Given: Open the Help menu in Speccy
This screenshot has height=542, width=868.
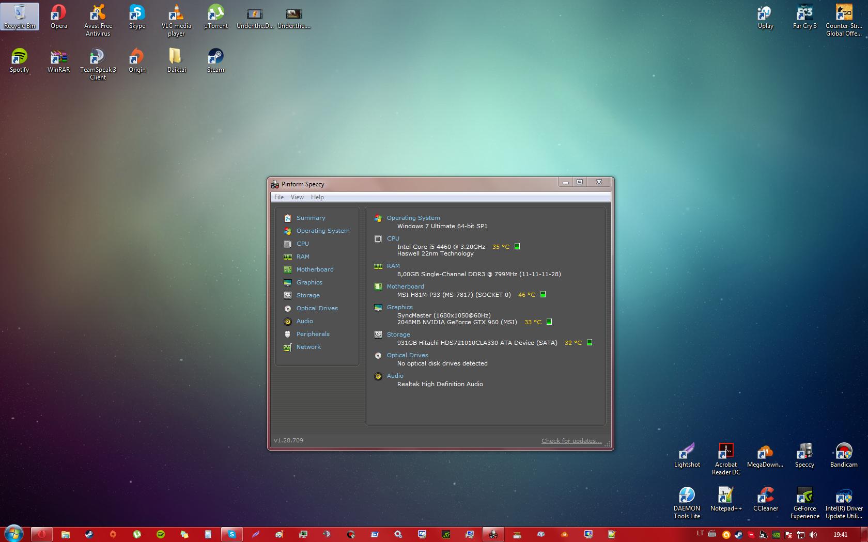Looking at the screenshot, I should pyautogui.click(x=317, y=197).
